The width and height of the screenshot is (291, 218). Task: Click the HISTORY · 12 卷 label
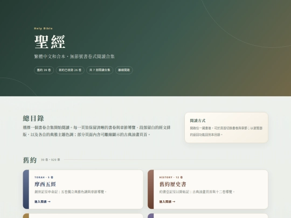pyautogui.click(x=171, y=177)
